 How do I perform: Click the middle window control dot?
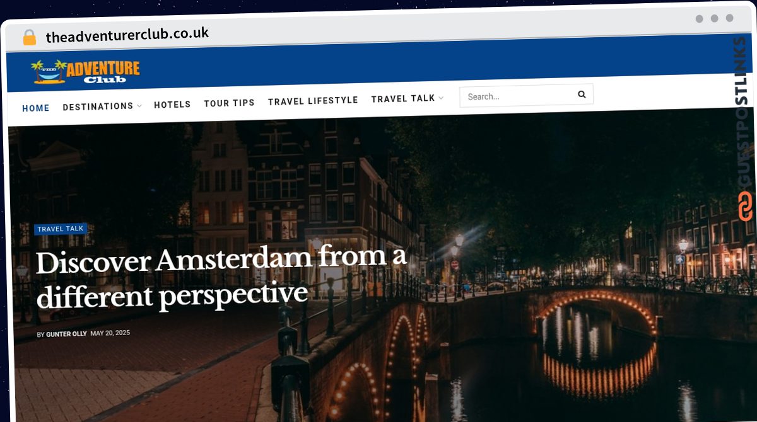714,19
